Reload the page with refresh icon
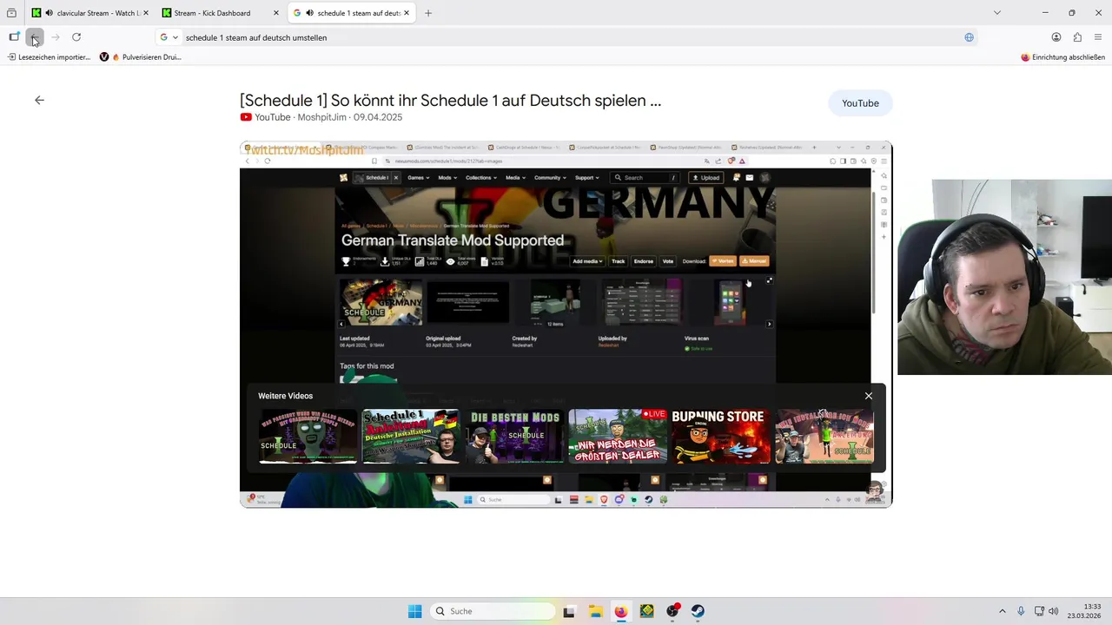This screenshot has height=625, width=1112. 76,37
